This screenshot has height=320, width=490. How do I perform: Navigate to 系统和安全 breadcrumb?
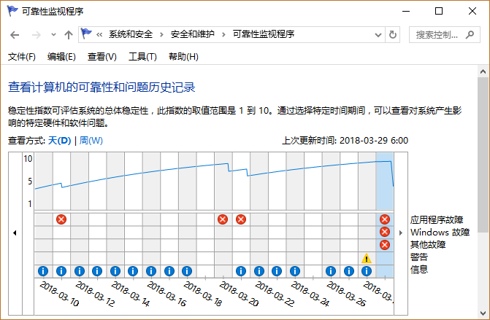coord(130,34)
